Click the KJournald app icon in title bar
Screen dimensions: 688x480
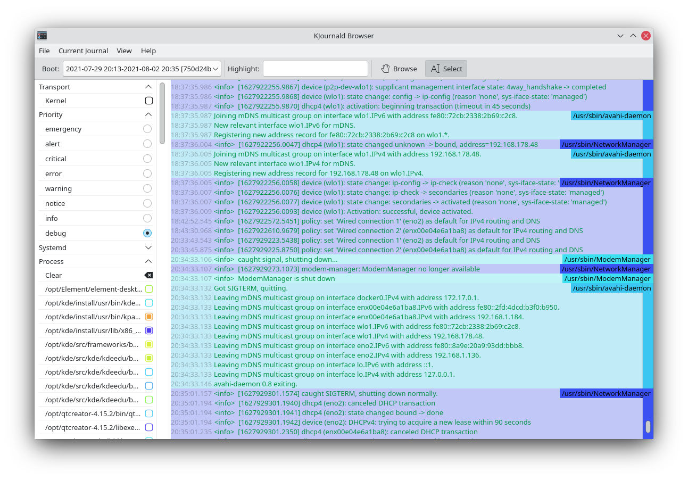pyautogui.click(x=42, y=36)
